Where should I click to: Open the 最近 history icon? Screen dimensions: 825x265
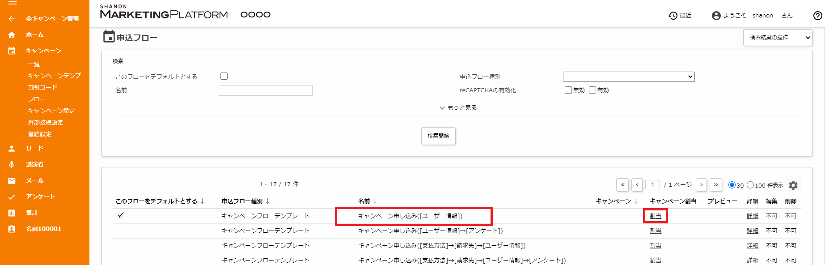click(x=673, y=16)
